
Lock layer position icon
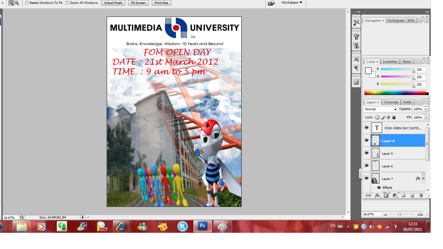(x=389, y=117)
